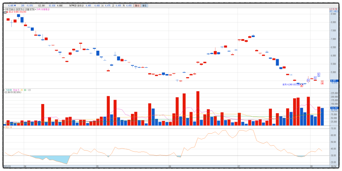Click the 70.00 RSI axis label
342x171 pixels.
pyautogui.click(x=334, y=129)
